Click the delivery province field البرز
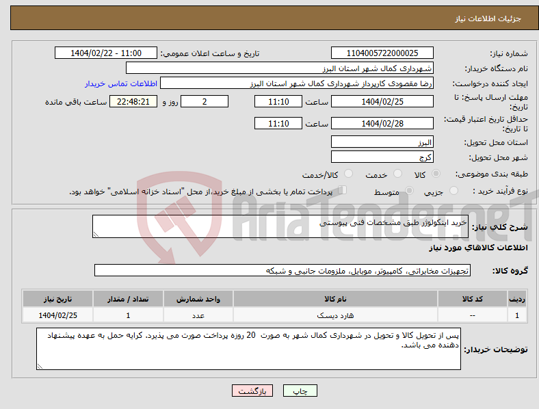Screen dimensions: 539x409 point(382,142)
